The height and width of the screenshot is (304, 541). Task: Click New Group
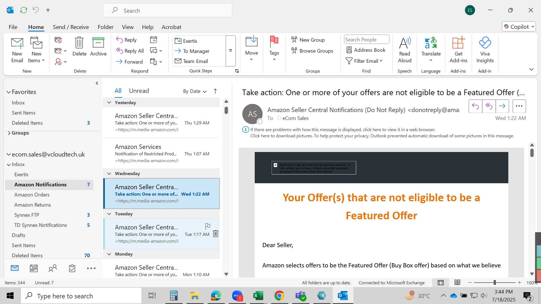tap(308, 40)
